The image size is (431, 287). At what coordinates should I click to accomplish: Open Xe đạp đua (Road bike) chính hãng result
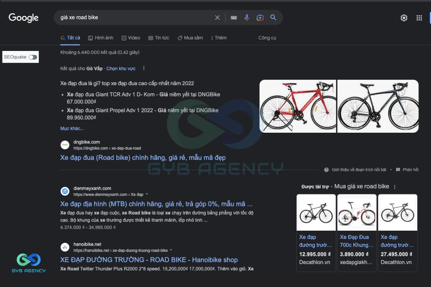click(x=143, y=157)
